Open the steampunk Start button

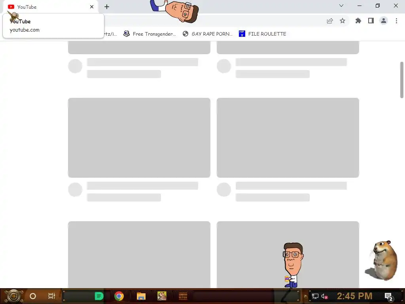click(x=14, y=296)
